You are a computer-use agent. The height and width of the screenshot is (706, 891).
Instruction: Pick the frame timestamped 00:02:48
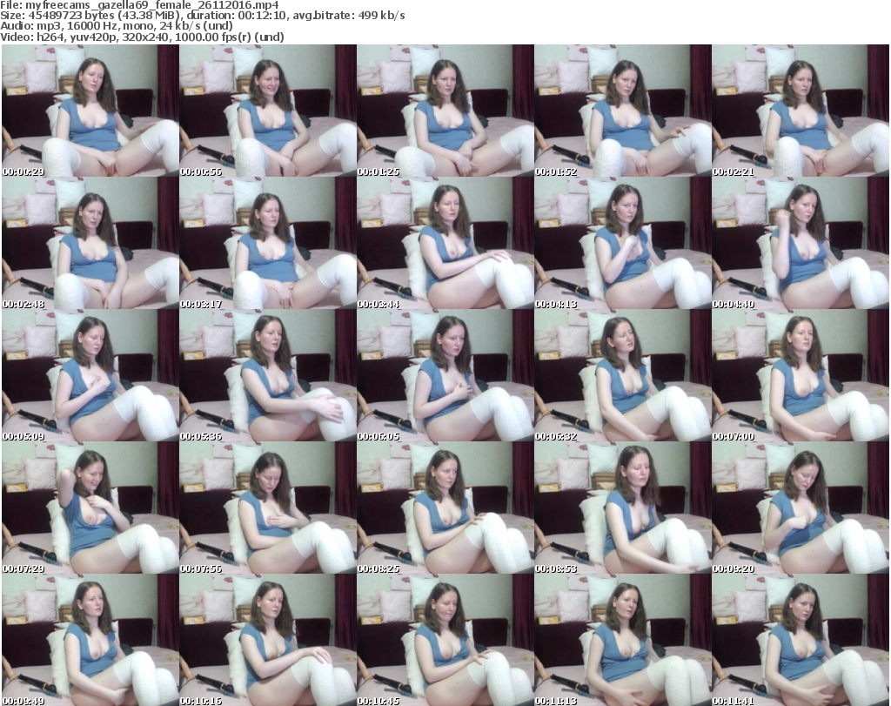(90, 243)
